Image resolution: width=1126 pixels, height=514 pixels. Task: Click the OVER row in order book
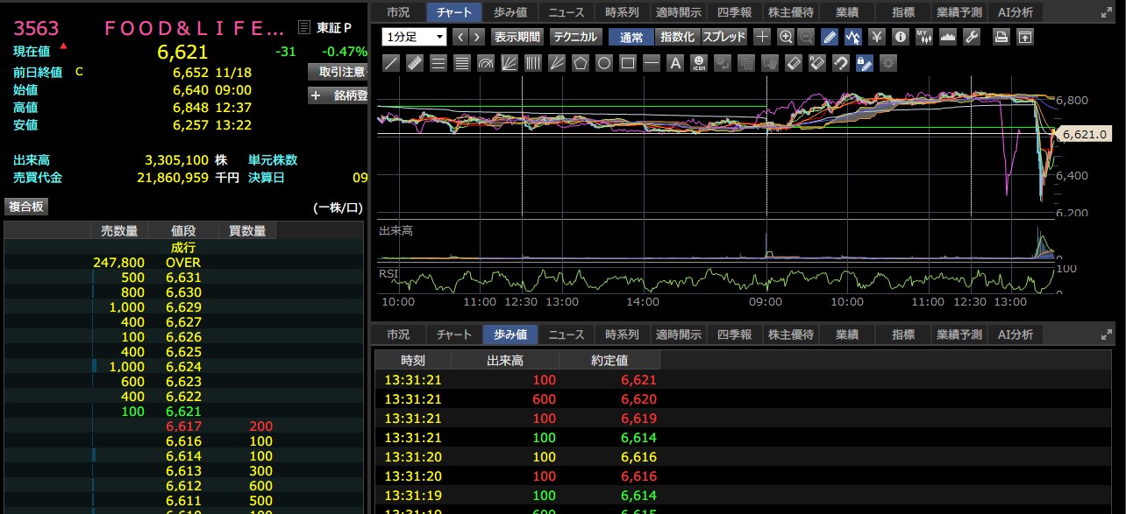point(183,263)
